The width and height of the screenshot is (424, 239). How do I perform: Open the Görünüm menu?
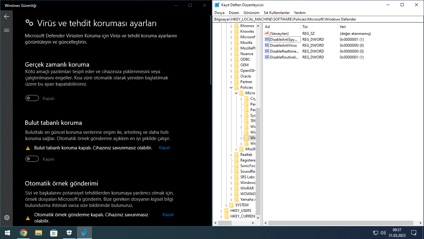click(x=251, y=13)
